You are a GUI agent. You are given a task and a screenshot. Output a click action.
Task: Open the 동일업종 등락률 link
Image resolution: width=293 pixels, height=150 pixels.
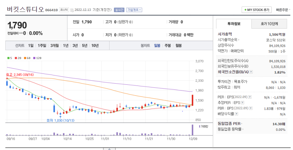click(230, 129)
